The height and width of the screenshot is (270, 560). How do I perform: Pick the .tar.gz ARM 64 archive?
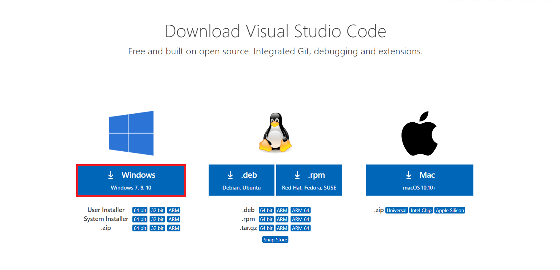(x=301, y=228)
